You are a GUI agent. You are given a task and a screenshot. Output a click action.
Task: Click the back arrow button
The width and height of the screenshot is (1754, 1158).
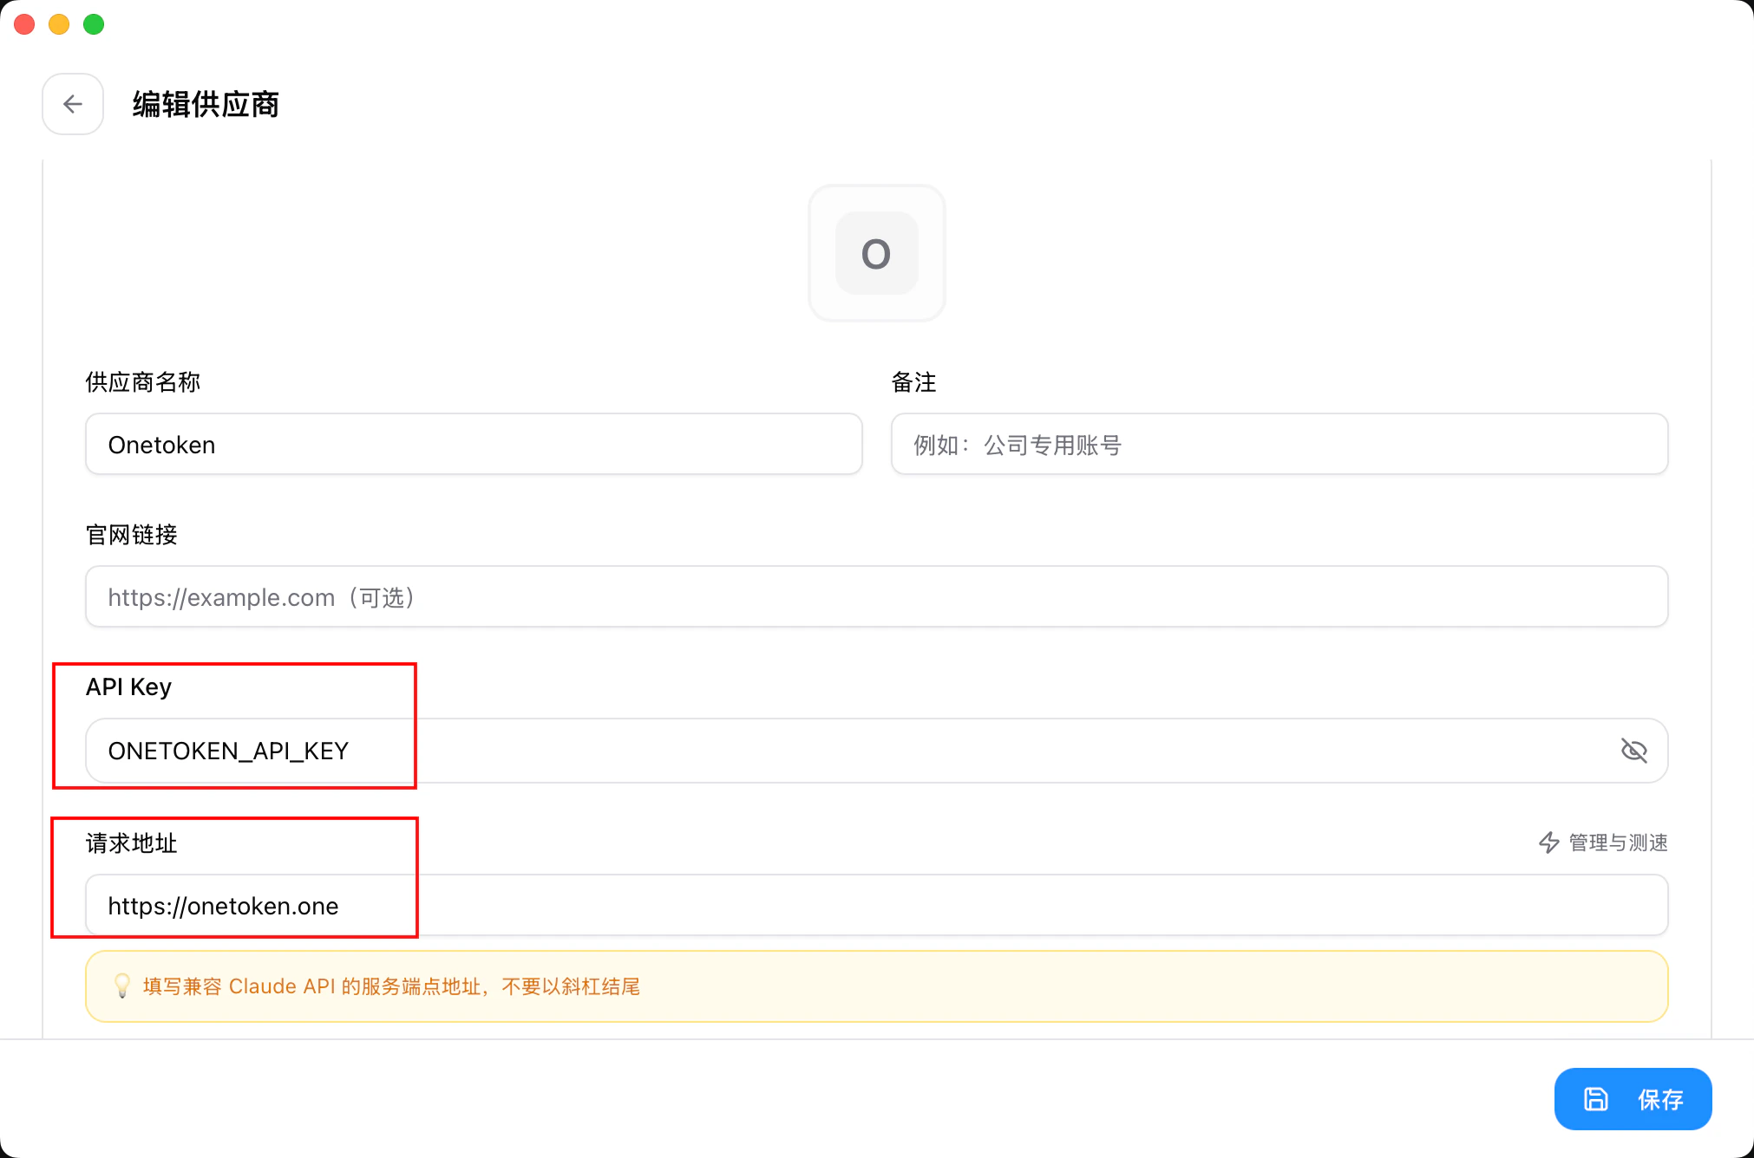[x=73, y=104]
